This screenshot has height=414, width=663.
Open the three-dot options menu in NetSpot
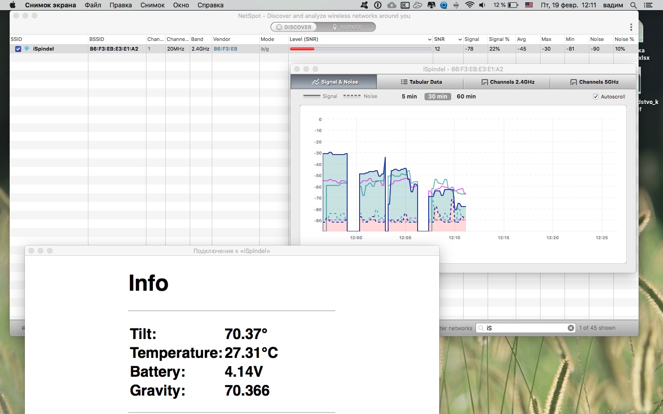(x=631, y=27)
